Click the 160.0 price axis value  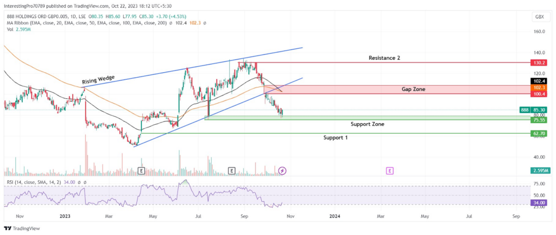coord(539,31)
